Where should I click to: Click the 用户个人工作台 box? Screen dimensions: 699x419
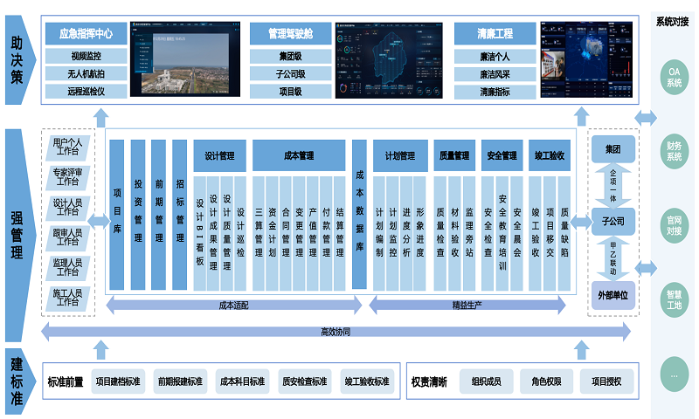coord(68,148)
